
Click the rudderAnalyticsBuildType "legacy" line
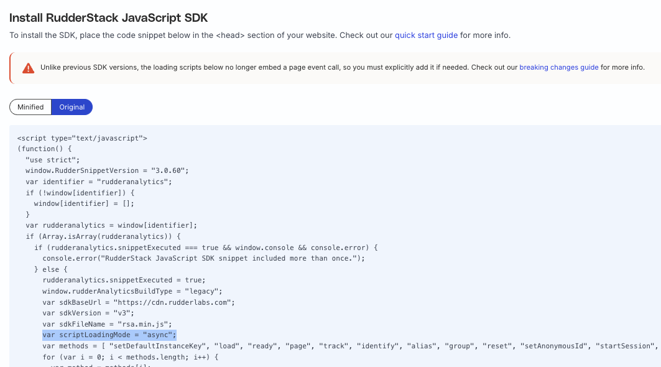pyautogui.click(x=132, y=291)
